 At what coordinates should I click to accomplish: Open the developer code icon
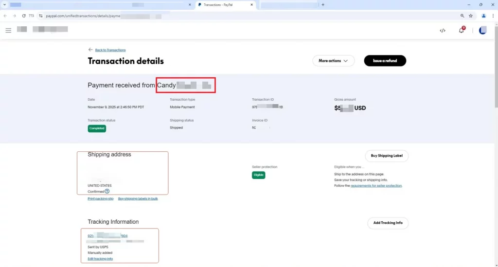(x=443, y=30)
